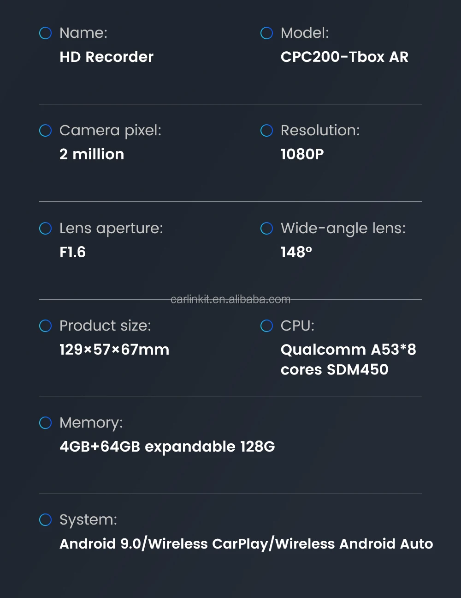The width and height of the screenshot is (461, 598).
Task: Click the 129×57×67mm product size text
Action: tap(114, 350)
